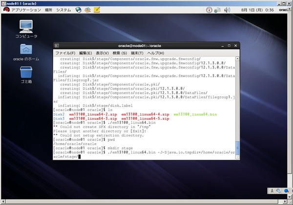Click the Red Hat logo icon
The width and height of the screenshot is (293, 205).
6,10
